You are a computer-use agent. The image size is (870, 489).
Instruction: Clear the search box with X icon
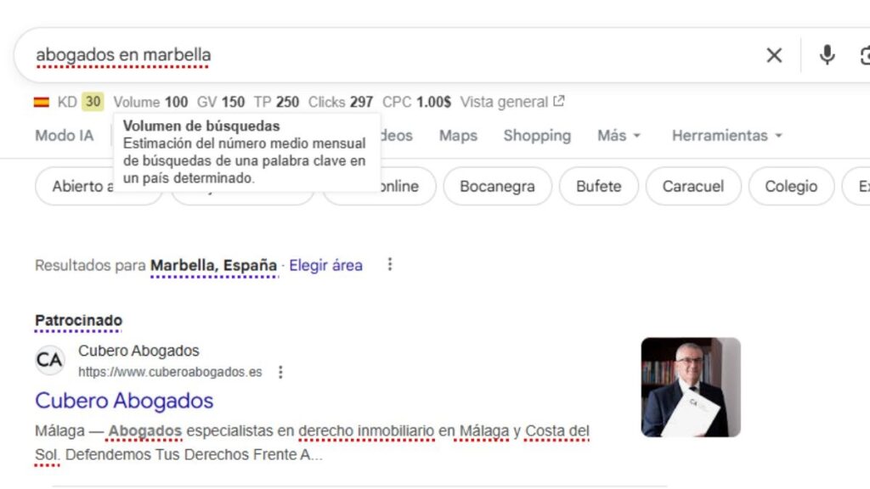click(x=774, y=55)
